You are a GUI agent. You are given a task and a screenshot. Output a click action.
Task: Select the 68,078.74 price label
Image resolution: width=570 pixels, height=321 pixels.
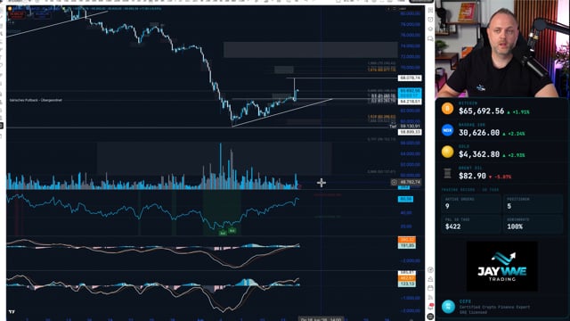(410, 78)
